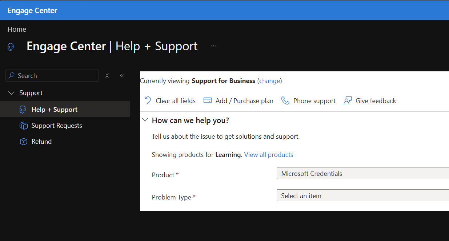Open the Product dropdown showing Microsoft Credentials
449x241 pixels.
coord(363,174)
